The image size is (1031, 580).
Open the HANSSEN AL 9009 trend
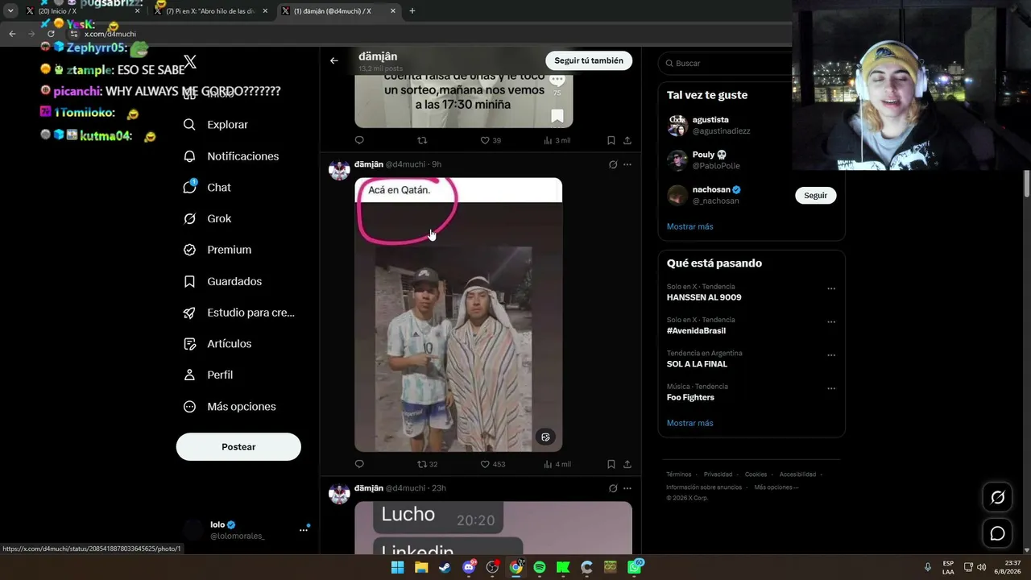coord(704,297)
